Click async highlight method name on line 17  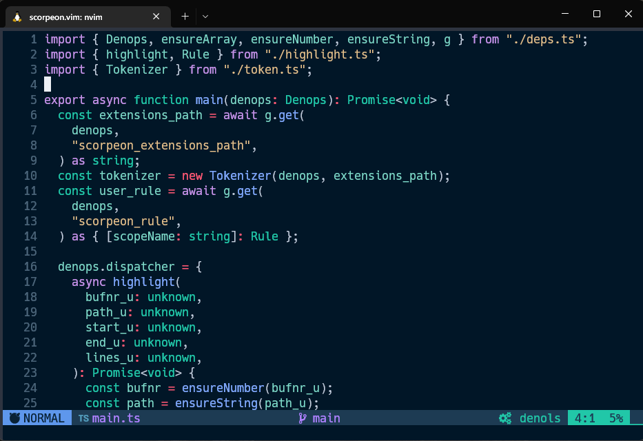tap(144, 282)
